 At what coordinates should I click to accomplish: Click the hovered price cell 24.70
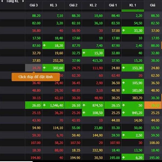pyautogui.click(x=33, y=68)
